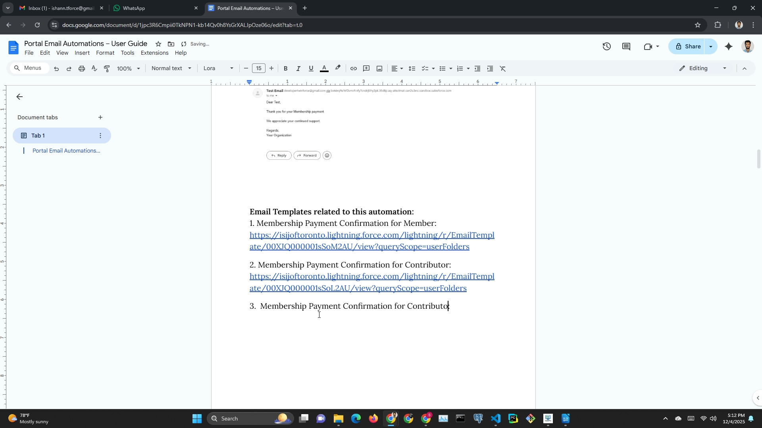Viewport: 762px width, 428px height.
Task: Open version history clock icon
Action: tap(606, 47)
